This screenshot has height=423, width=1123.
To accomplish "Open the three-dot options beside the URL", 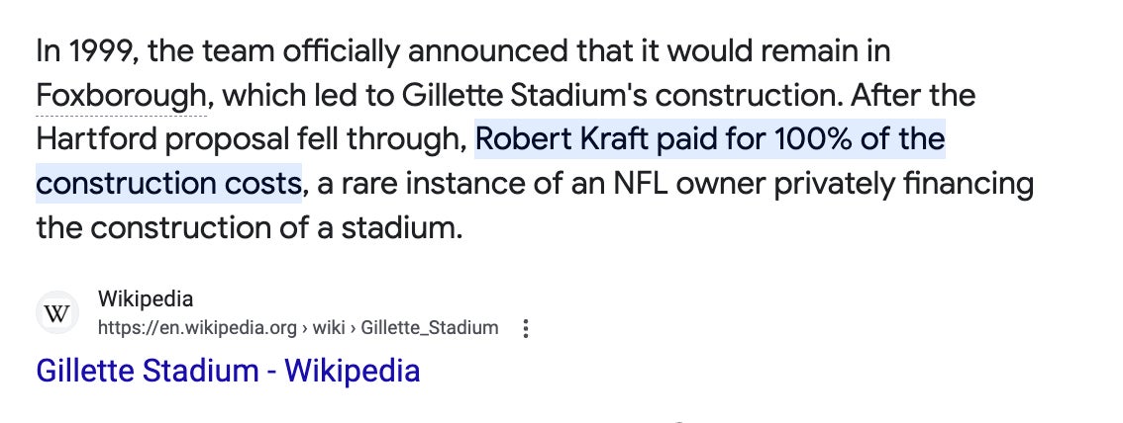I will pos(526,328).
